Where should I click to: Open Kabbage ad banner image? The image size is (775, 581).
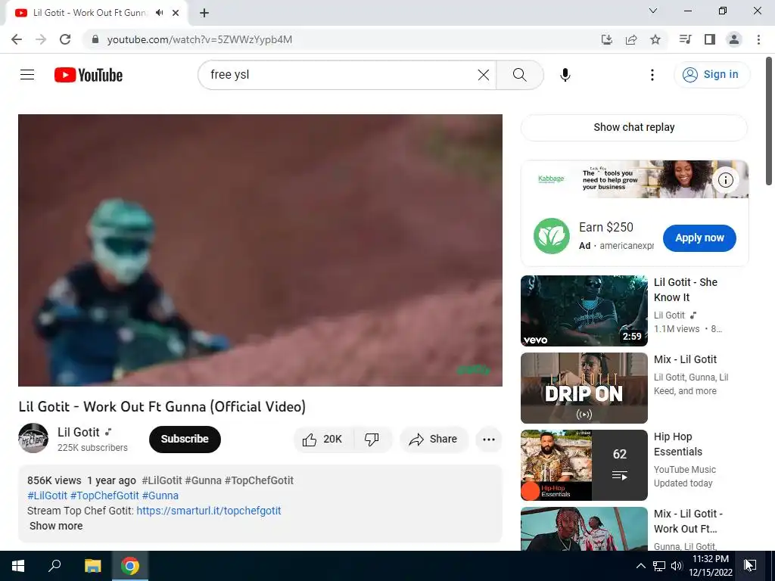pyautogui.click(x=635, y=179)
